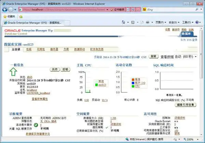Click the 设置 link at top right
The image size is (205, 143).
(x=167, y=30)
